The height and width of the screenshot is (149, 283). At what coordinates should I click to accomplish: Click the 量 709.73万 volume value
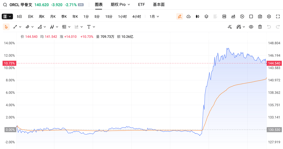105,37
